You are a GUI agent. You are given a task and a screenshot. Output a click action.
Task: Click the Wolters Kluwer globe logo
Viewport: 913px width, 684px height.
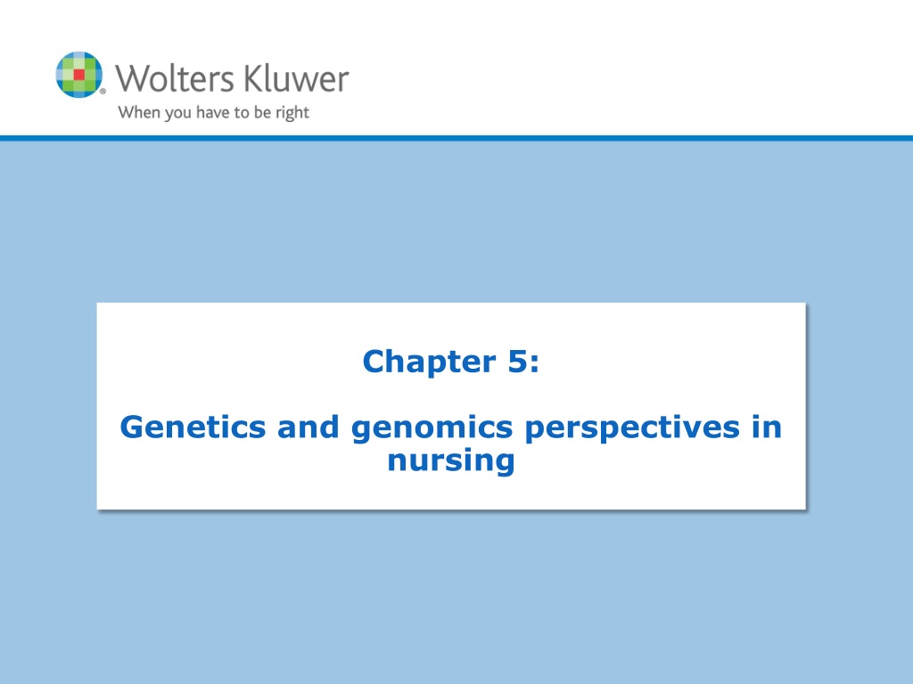coord(79,75)
